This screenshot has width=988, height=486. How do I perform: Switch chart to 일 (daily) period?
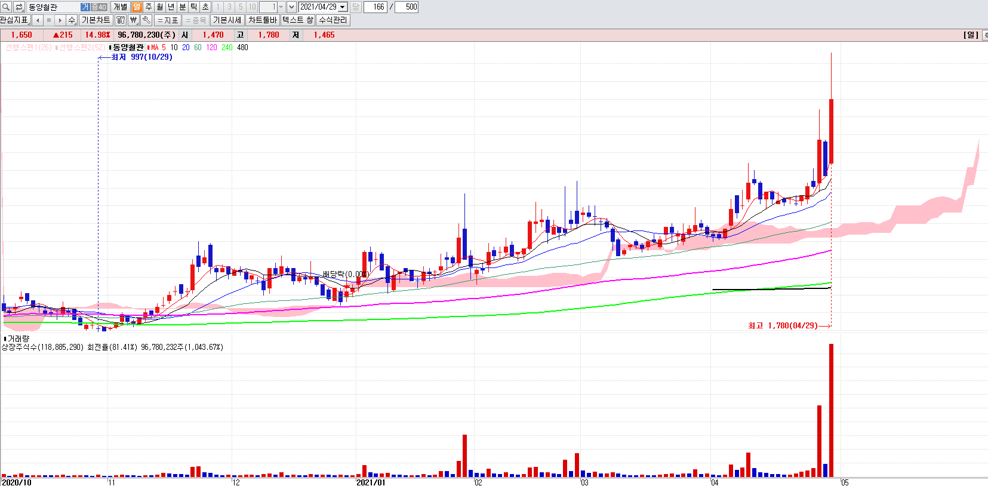[x=137, y=7]
